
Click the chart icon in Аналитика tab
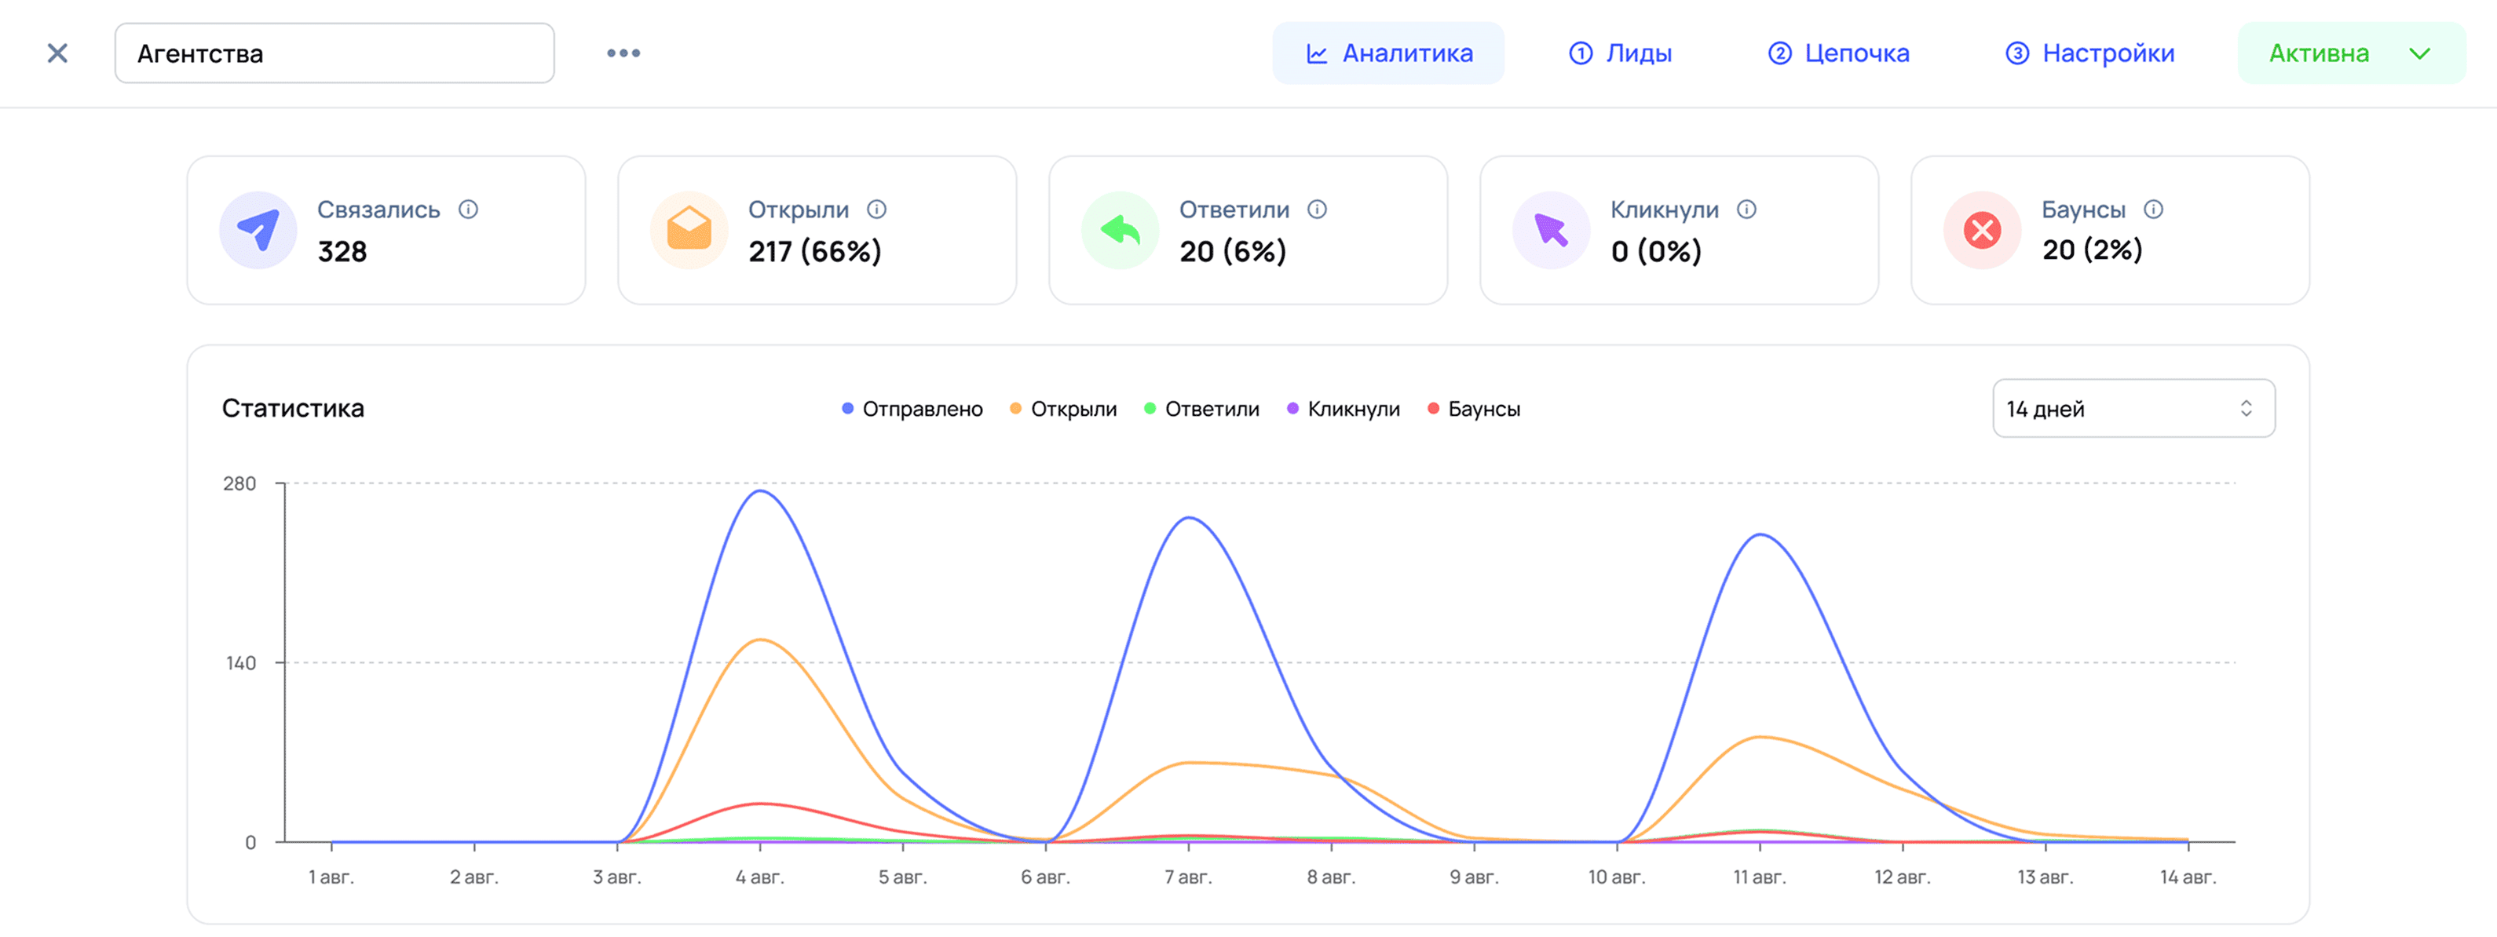click(x=1316, y=54)
